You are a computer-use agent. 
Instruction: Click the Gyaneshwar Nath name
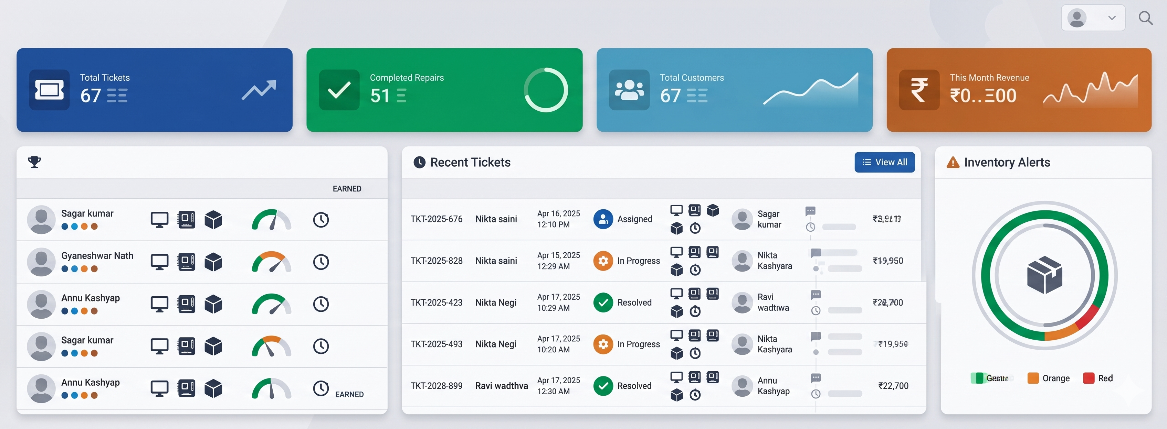[x=97, y=256]
